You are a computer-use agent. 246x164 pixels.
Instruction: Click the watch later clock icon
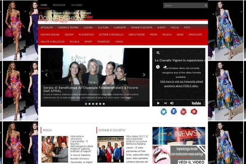click(158, 67)
